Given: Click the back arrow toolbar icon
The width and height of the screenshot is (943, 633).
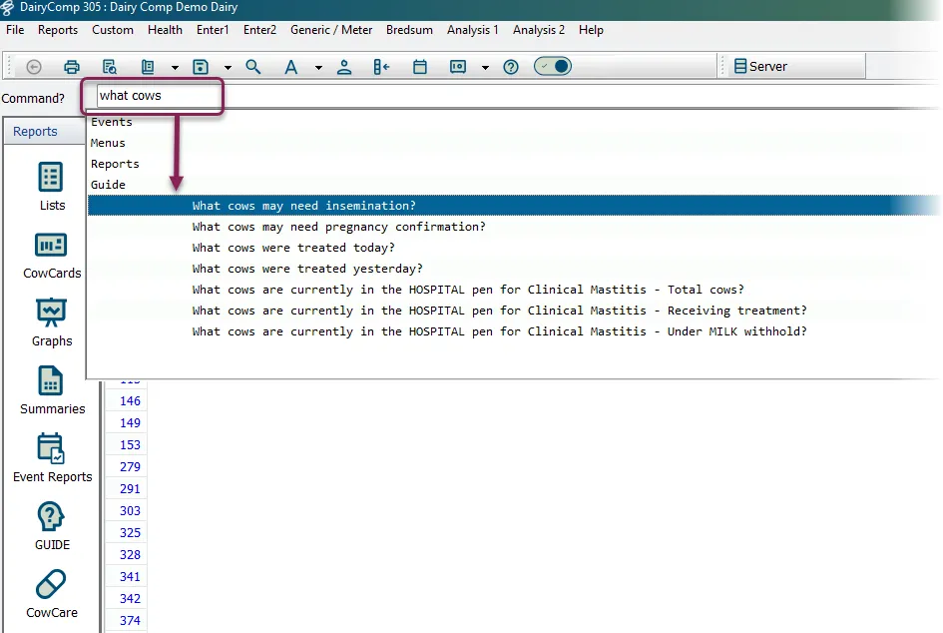Looking at the screenshot, I should pyautogui.click(x=34, y=67).
